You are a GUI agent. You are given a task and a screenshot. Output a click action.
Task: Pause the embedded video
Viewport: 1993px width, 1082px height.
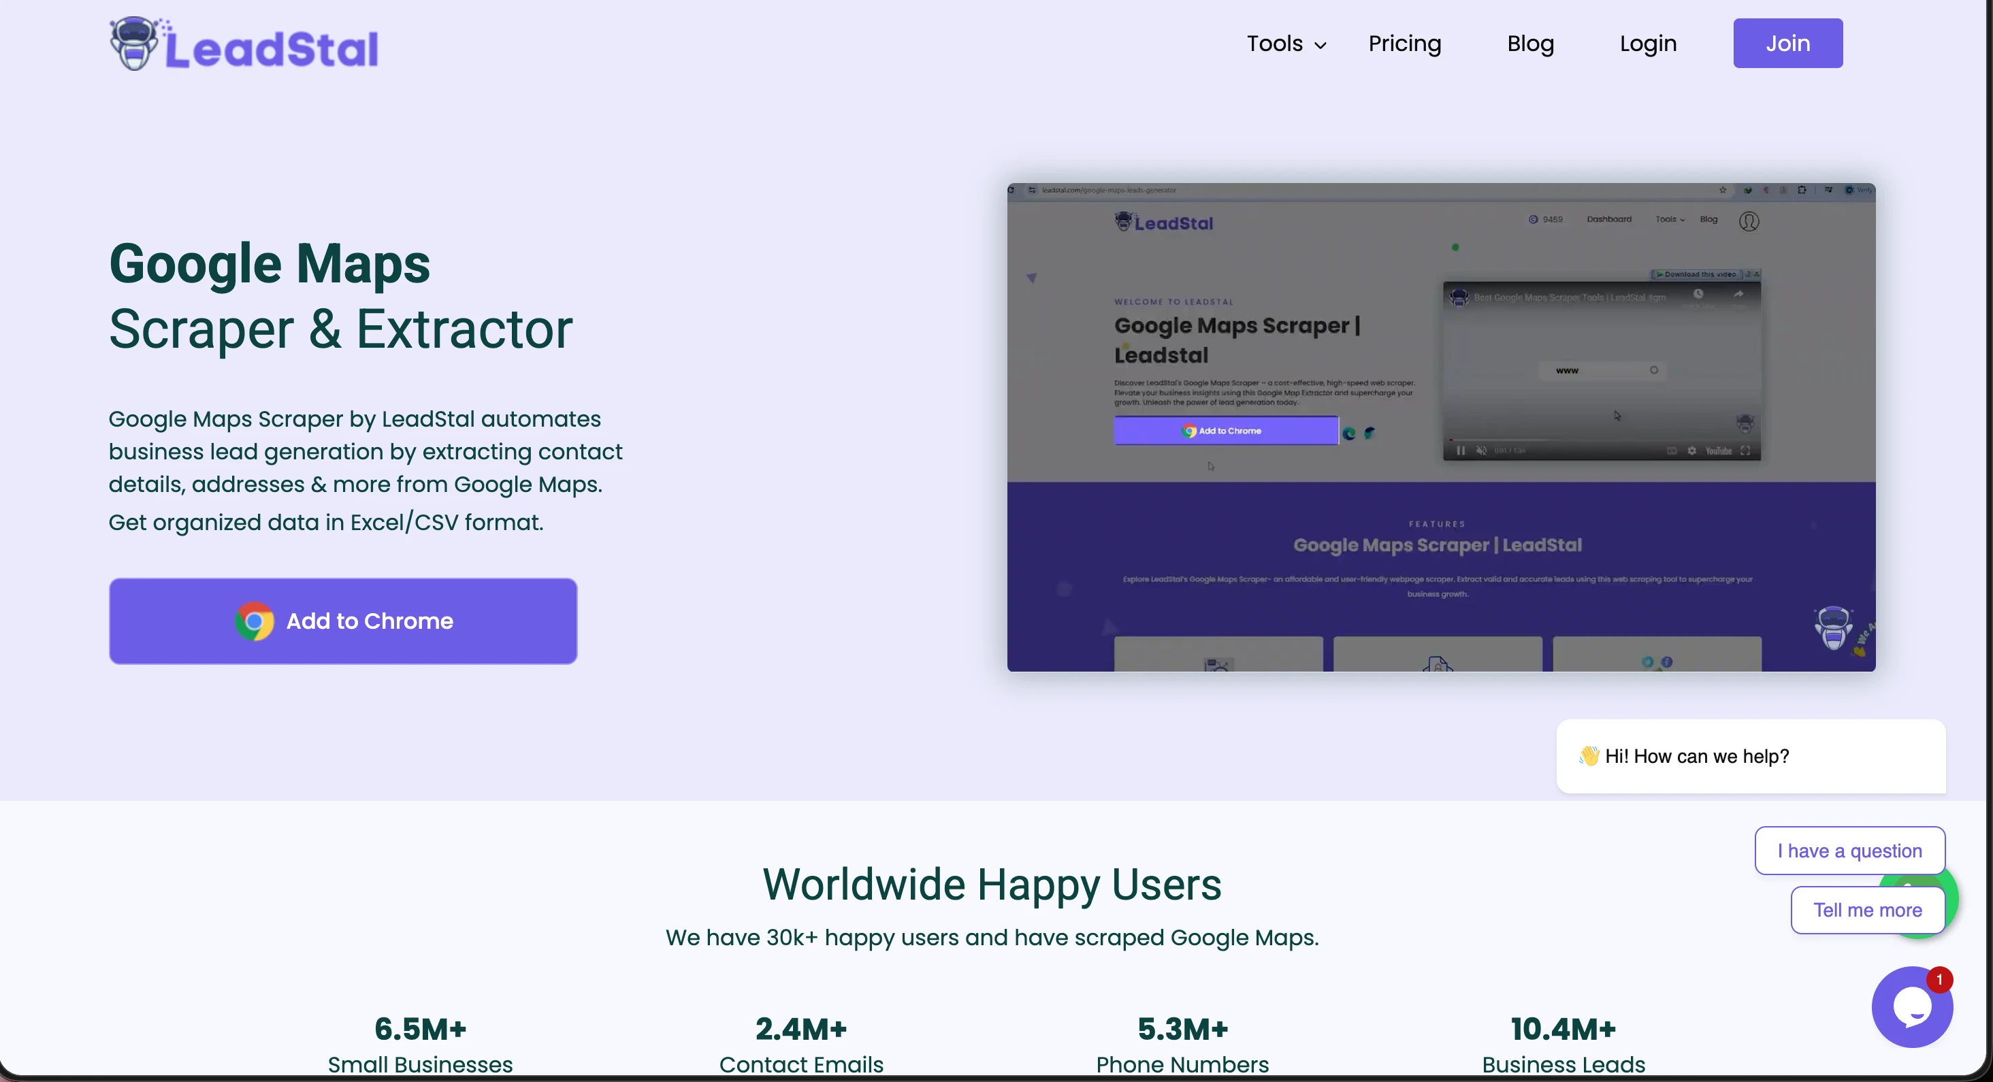tap(1461, 451)
